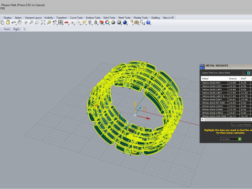Open the Transform toolbar tab

(61, 18)
